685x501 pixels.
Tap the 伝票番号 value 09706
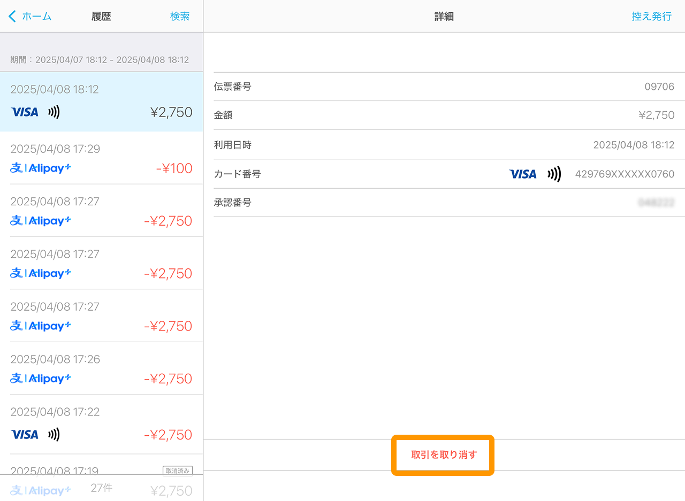click(x=659, y=87)
